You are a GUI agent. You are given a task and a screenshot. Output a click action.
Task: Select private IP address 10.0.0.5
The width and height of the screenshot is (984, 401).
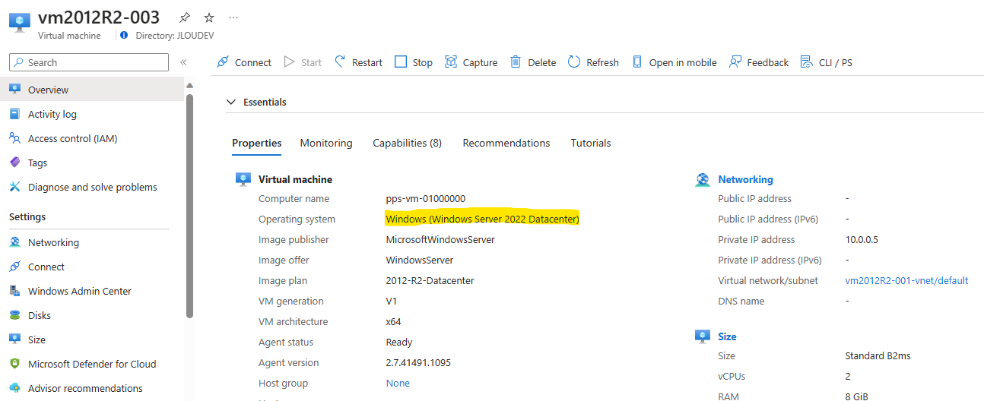click(x=861, y=239)
